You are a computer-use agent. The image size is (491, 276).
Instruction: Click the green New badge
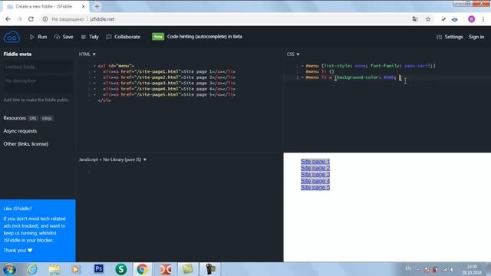click(x=158, y=37)
